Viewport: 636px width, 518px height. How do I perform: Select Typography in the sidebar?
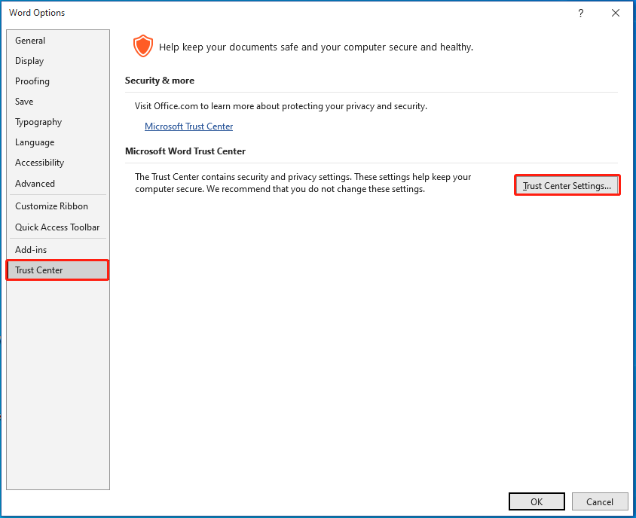57,122
